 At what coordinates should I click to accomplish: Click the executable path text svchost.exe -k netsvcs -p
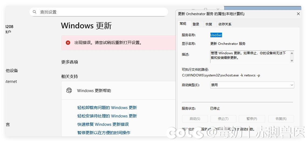[221, 75]
